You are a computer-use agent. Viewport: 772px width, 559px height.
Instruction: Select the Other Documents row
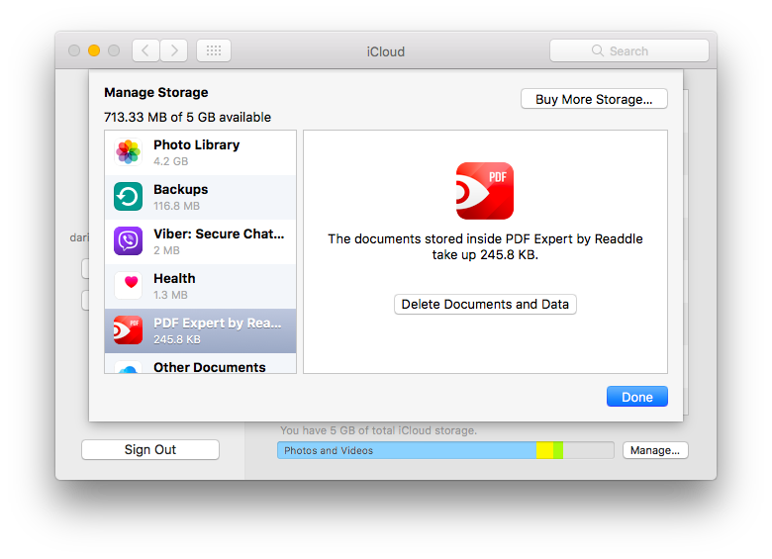click(200, 363)
